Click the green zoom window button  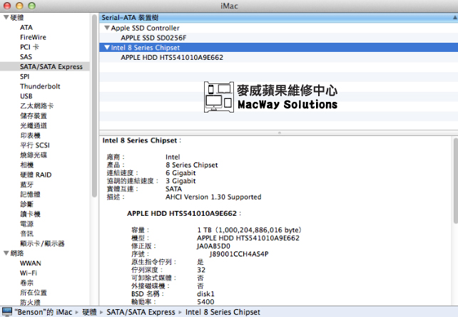click(x=31, y=6)
